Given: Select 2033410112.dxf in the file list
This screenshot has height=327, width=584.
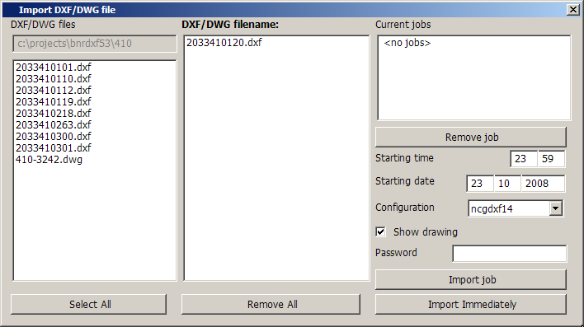Looking at the screenshot, I should coord(54,91).
